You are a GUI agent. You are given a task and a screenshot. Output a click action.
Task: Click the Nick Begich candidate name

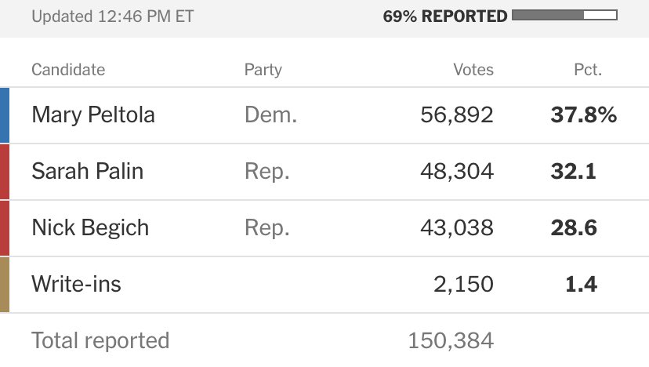[90, 228]
